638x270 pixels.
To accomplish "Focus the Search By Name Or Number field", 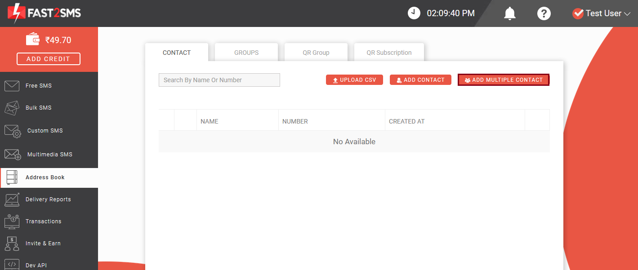I will [x=219, y=80].
